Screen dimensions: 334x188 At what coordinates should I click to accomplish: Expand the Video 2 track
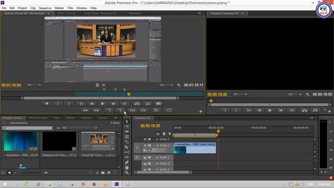coord(157,139)
